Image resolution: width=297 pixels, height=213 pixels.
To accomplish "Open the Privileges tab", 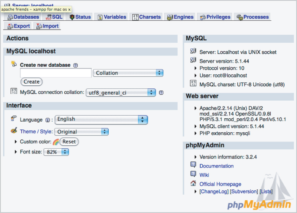I will [x=215, y=17].
